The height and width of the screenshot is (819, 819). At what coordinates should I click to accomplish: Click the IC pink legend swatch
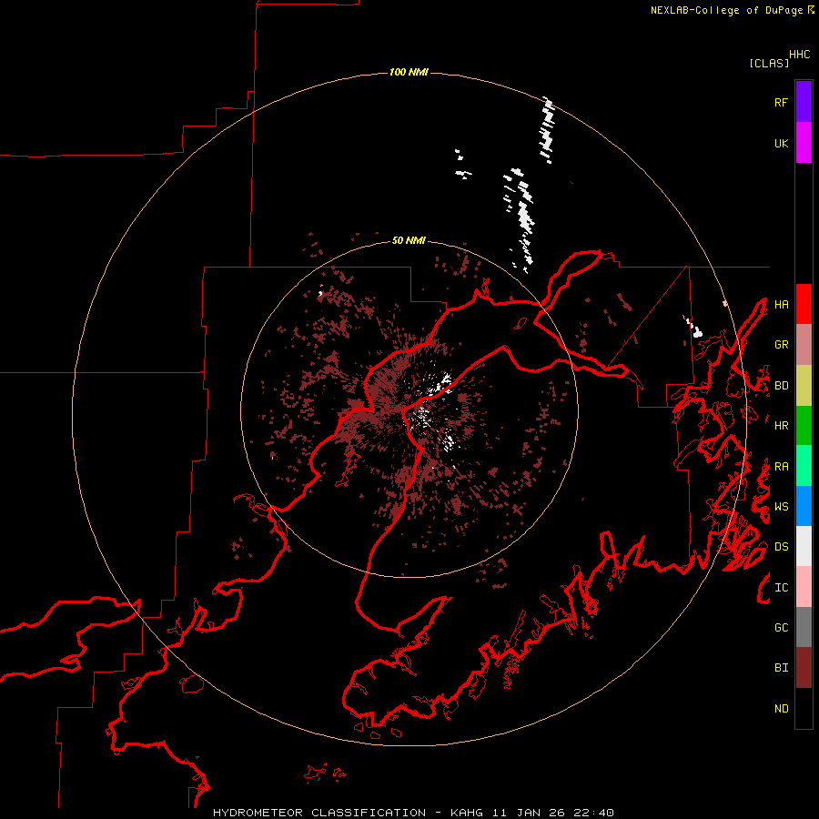(804, 587)
